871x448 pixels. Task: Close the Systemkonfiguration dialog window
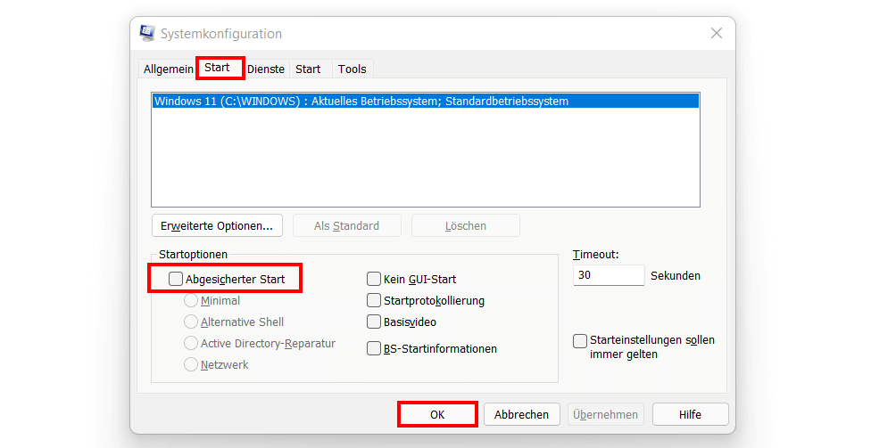tap(716, 34)
